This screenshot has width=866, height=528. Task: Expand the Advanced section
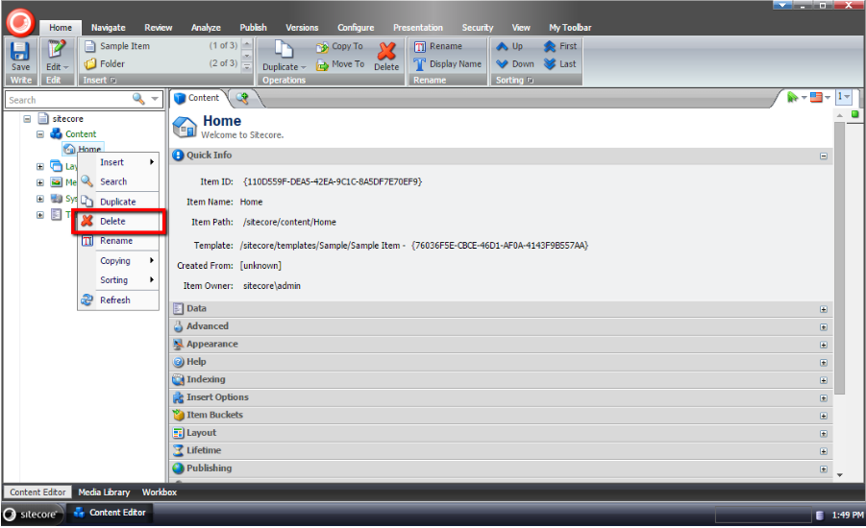click(x=824, y=327)
